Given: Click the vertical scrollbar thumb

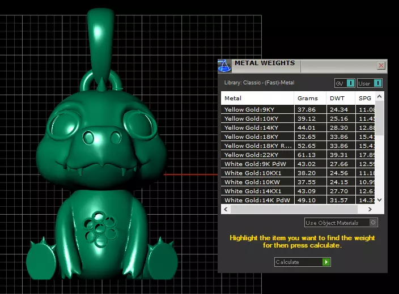Looking at the screenshot, I should pos(379,118).
